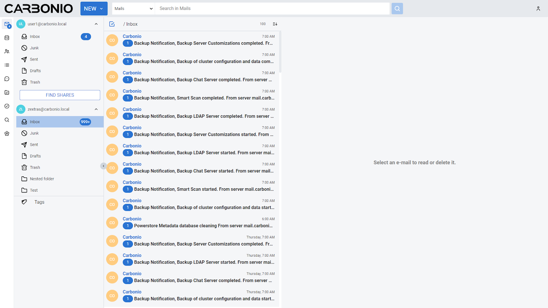
Task: Open 7:00 AM Backup Chat Server completed mail
Action: [x=191, y=76]
